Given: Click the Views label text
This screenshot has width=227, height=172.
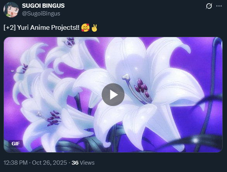Looking at the screenshot, I should [87, 163].
